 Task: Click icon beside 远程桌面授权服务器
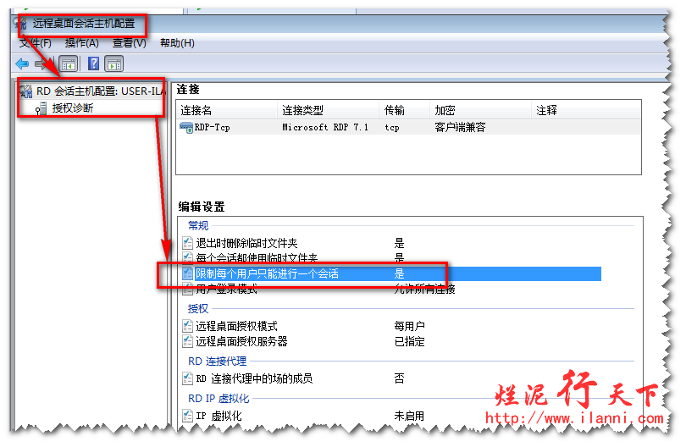[x=187, y=341]
